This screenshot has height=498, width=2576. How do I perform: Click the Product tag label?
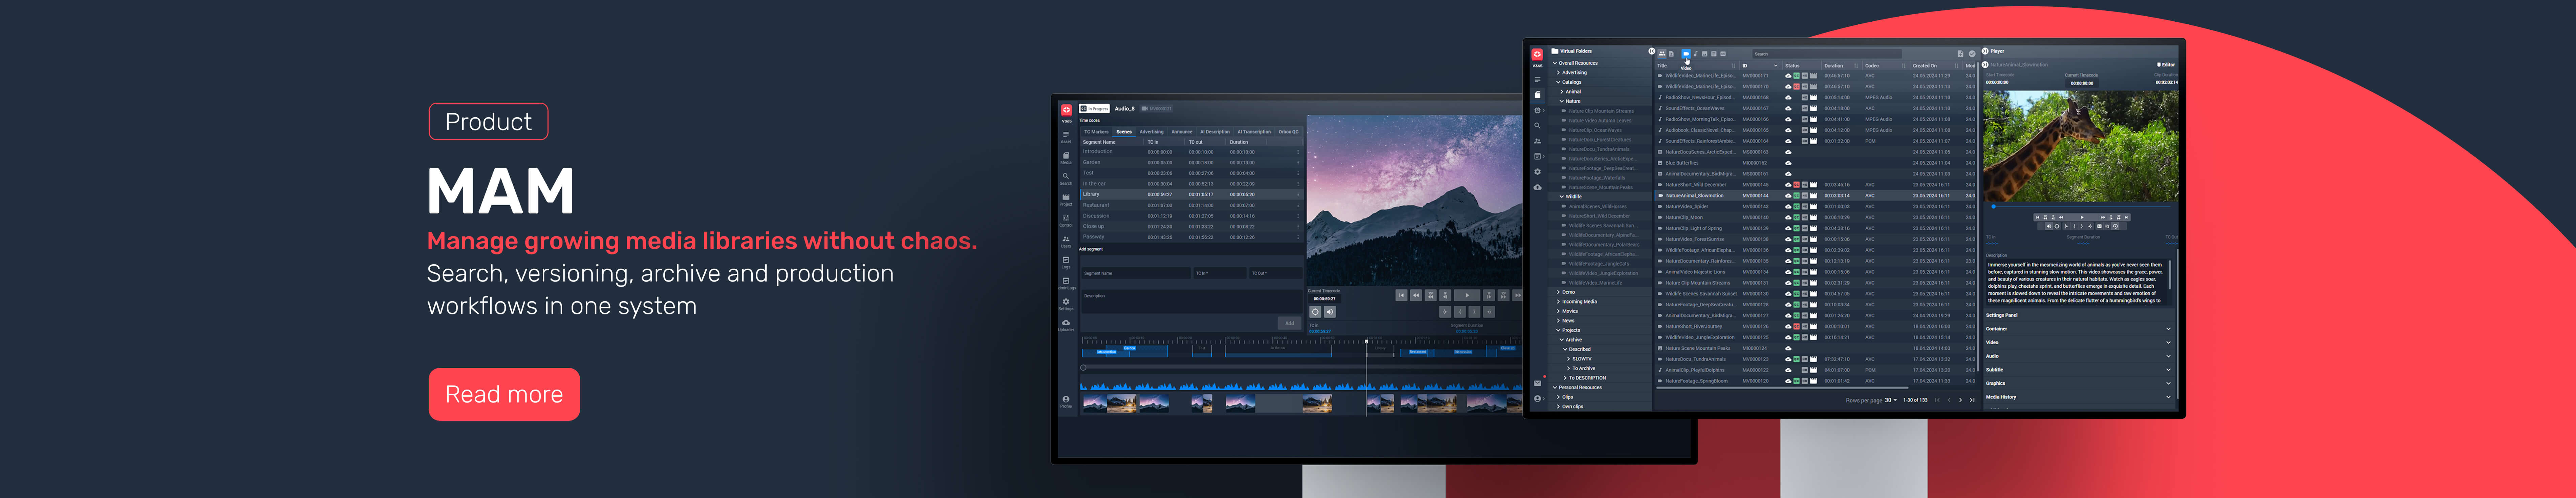tap(488, 122)
